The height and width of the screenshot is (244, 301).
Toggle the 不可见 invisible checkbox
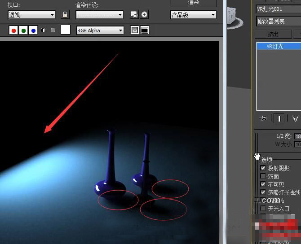[263, 184]
